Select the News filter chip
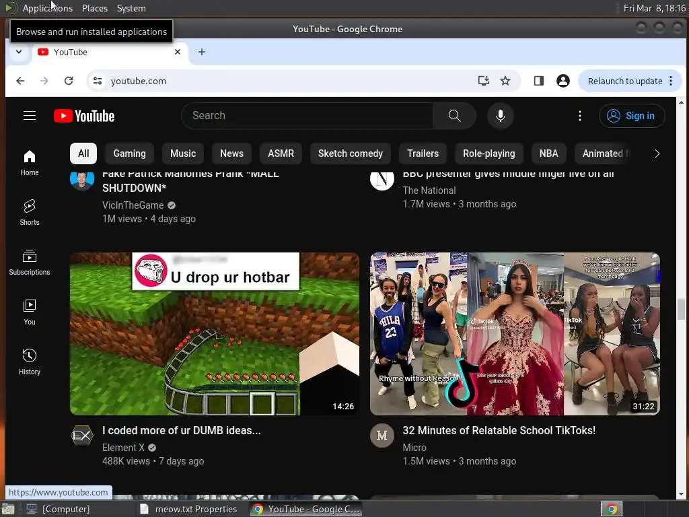 pyautogui.click(x=231, y=153)
